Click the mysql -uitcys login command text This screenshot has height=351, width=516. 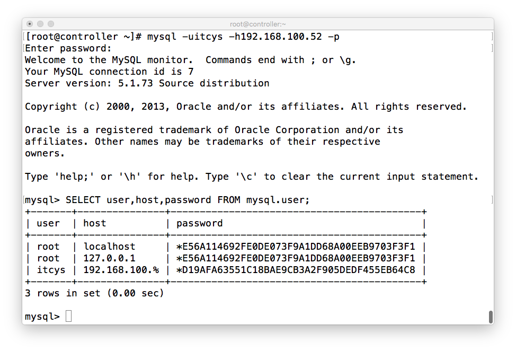243,37
